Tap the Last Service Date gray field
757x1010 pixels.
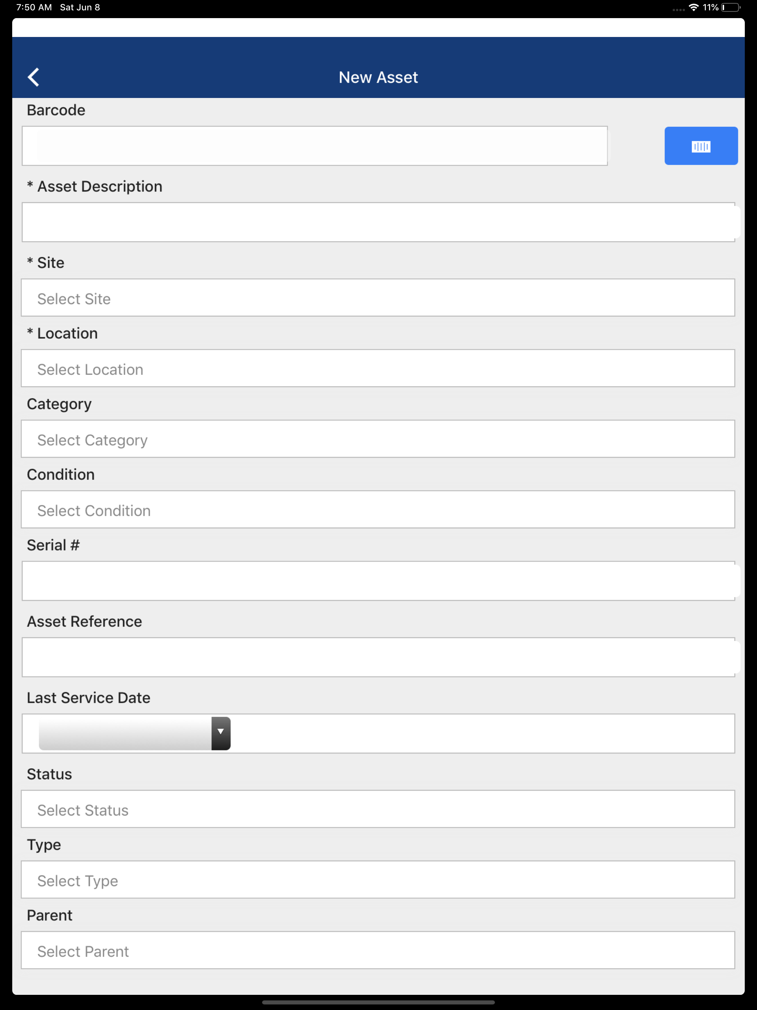pos(125,733)
